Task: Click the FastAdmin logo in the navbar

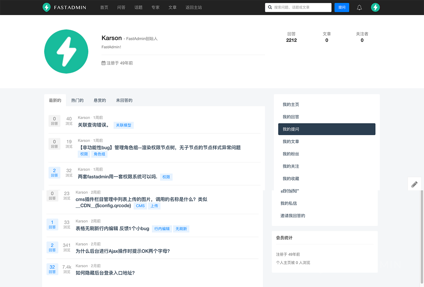Action: point(64,7)
